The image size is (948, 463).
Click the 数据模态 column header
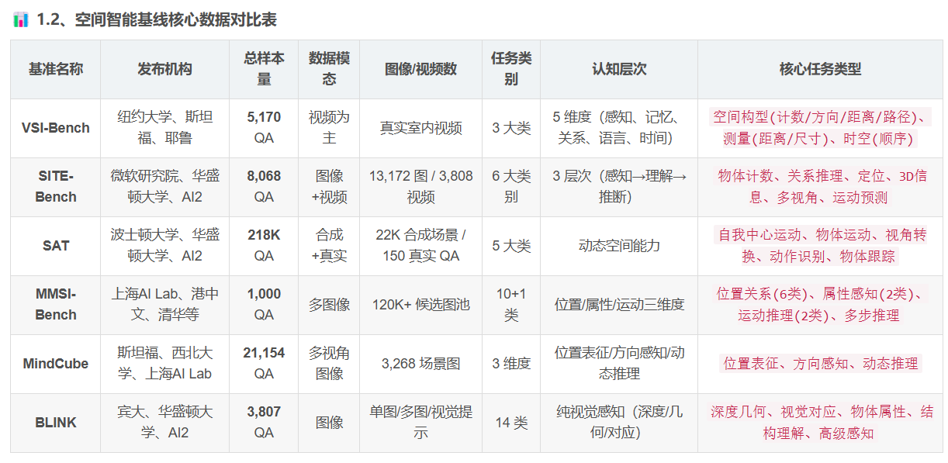(329, 69)
